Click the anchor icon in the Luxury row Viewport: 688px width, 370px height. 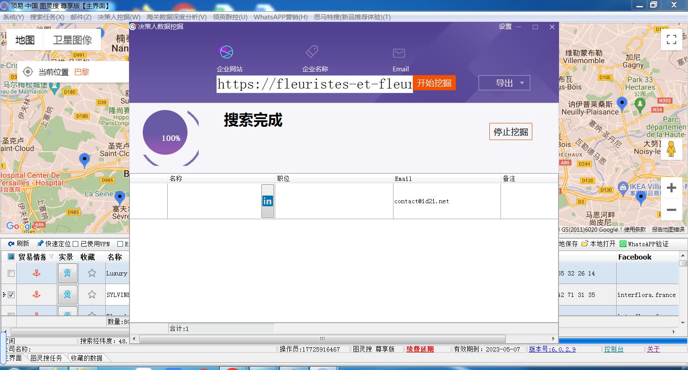click(37, 273)
